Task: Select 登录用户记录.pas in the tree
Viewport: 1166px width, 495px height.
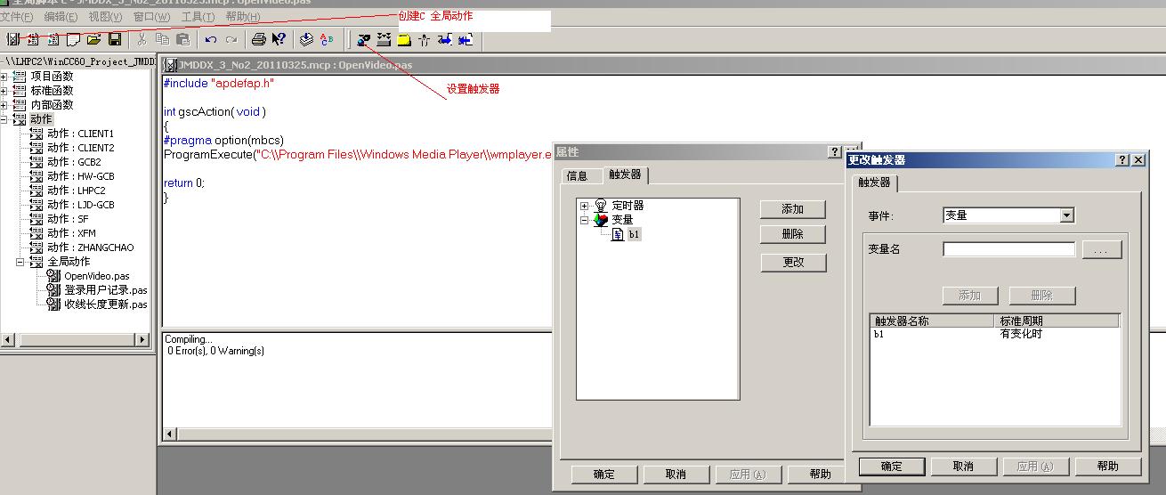Action: pos(106,290)
